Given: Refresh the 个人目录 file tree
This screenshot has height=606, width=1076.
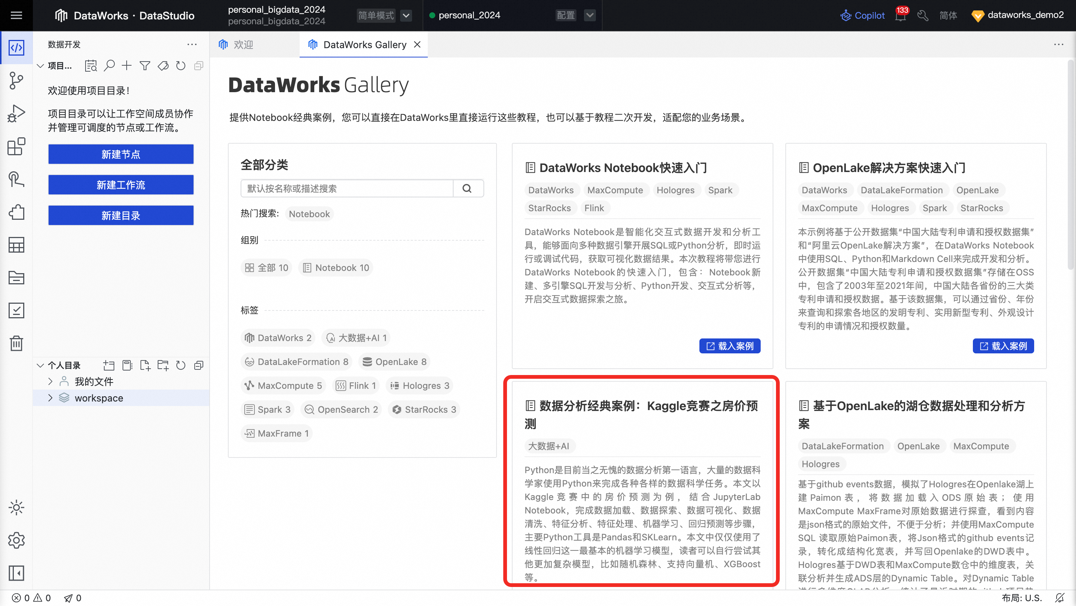Looking at the screenshot, I should coord(180,365).
